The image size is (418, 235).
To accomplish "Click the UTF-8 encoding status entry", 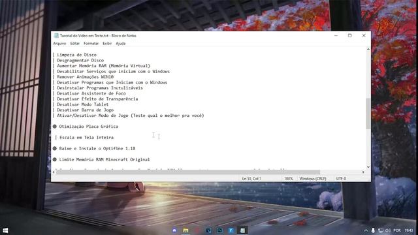I will [341, 178].
